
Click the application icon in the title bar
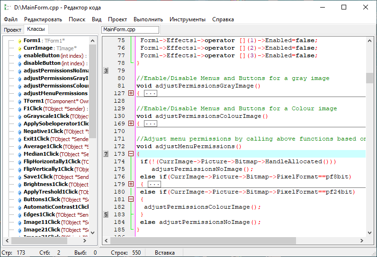click(x=7, y=8)
